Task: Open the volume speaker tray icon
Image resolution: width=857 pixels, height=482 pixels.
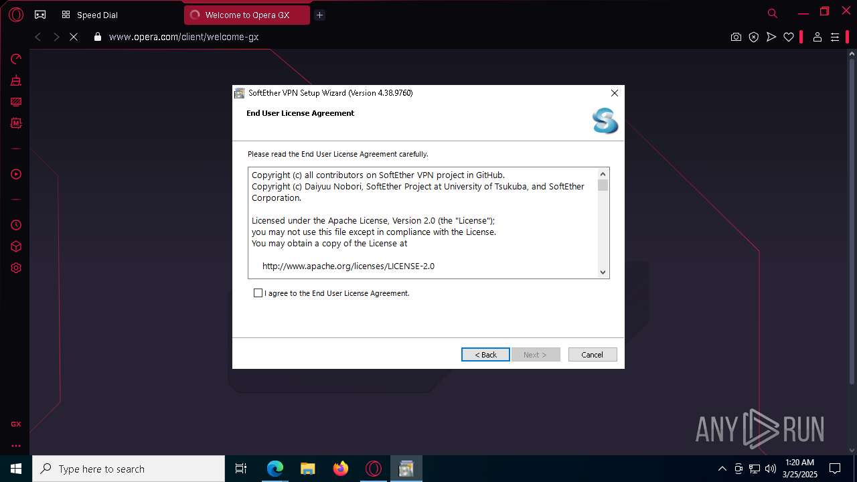Action: point(770,469)
